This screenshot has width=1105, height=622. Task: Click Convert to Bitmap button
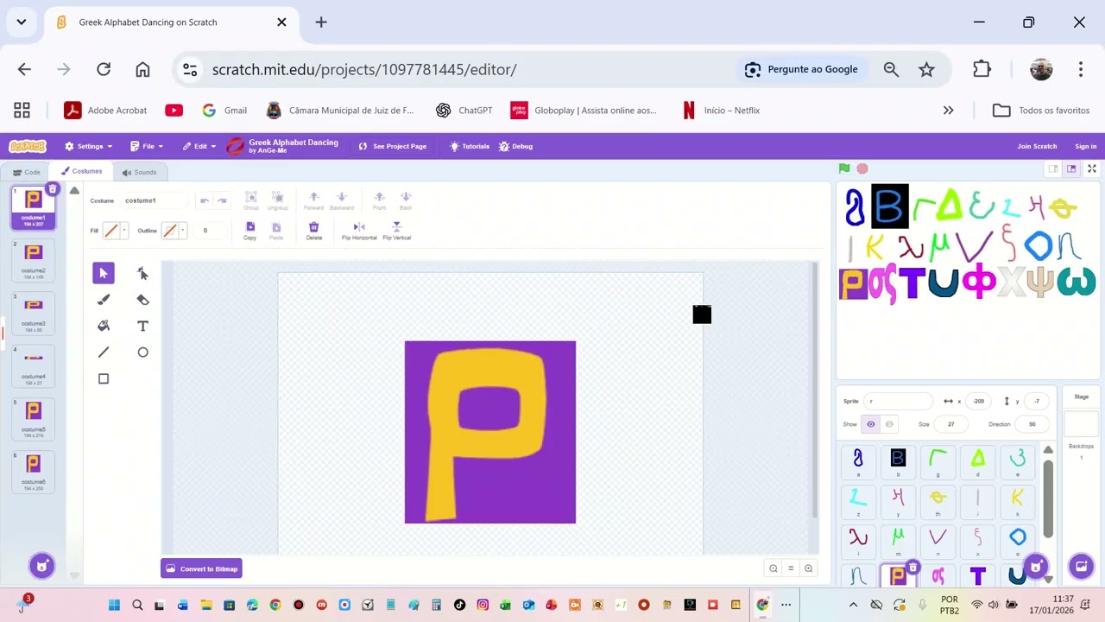click(201, 568)
